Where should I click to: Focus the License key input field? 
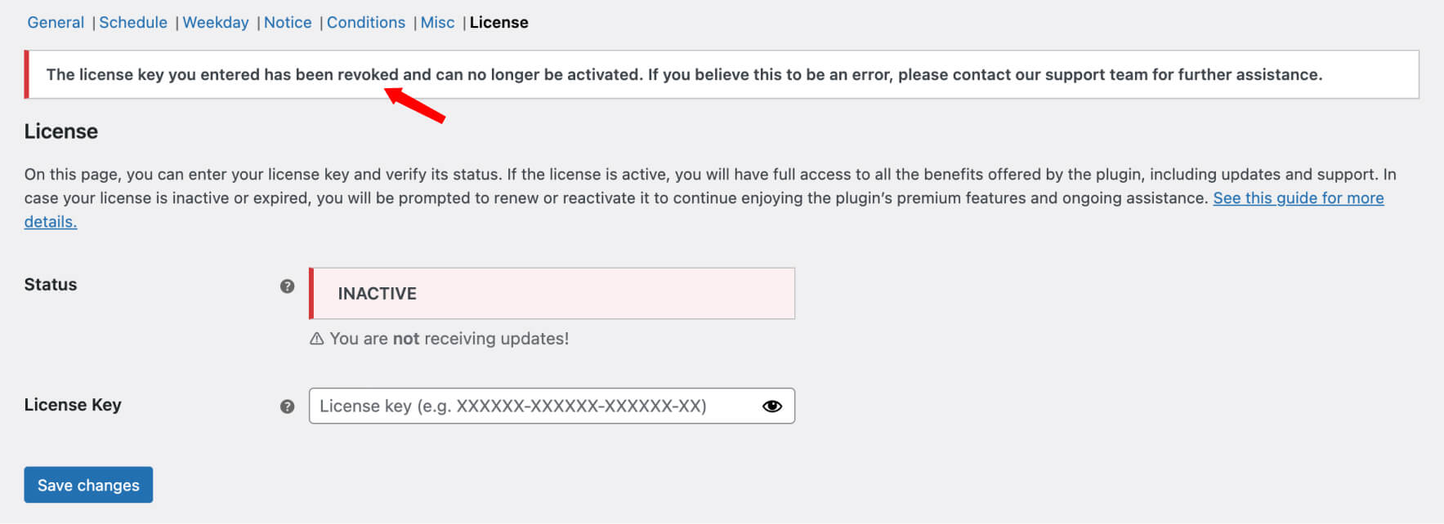[552, 406]
